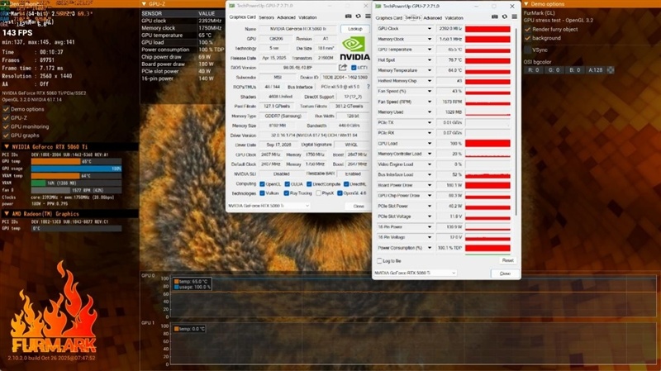Switch to Advanced tab in the left GPU-Z window

pyautogui.click(x=286, y=17)
